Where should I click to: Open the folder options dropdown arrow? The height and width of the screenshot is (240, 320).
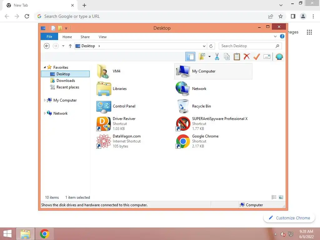pos(209,57)
